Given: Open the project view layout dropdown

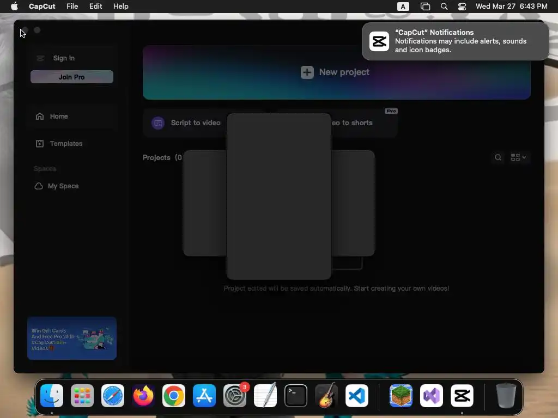Looking at the screenshot, I should click(x=518, y=157).
